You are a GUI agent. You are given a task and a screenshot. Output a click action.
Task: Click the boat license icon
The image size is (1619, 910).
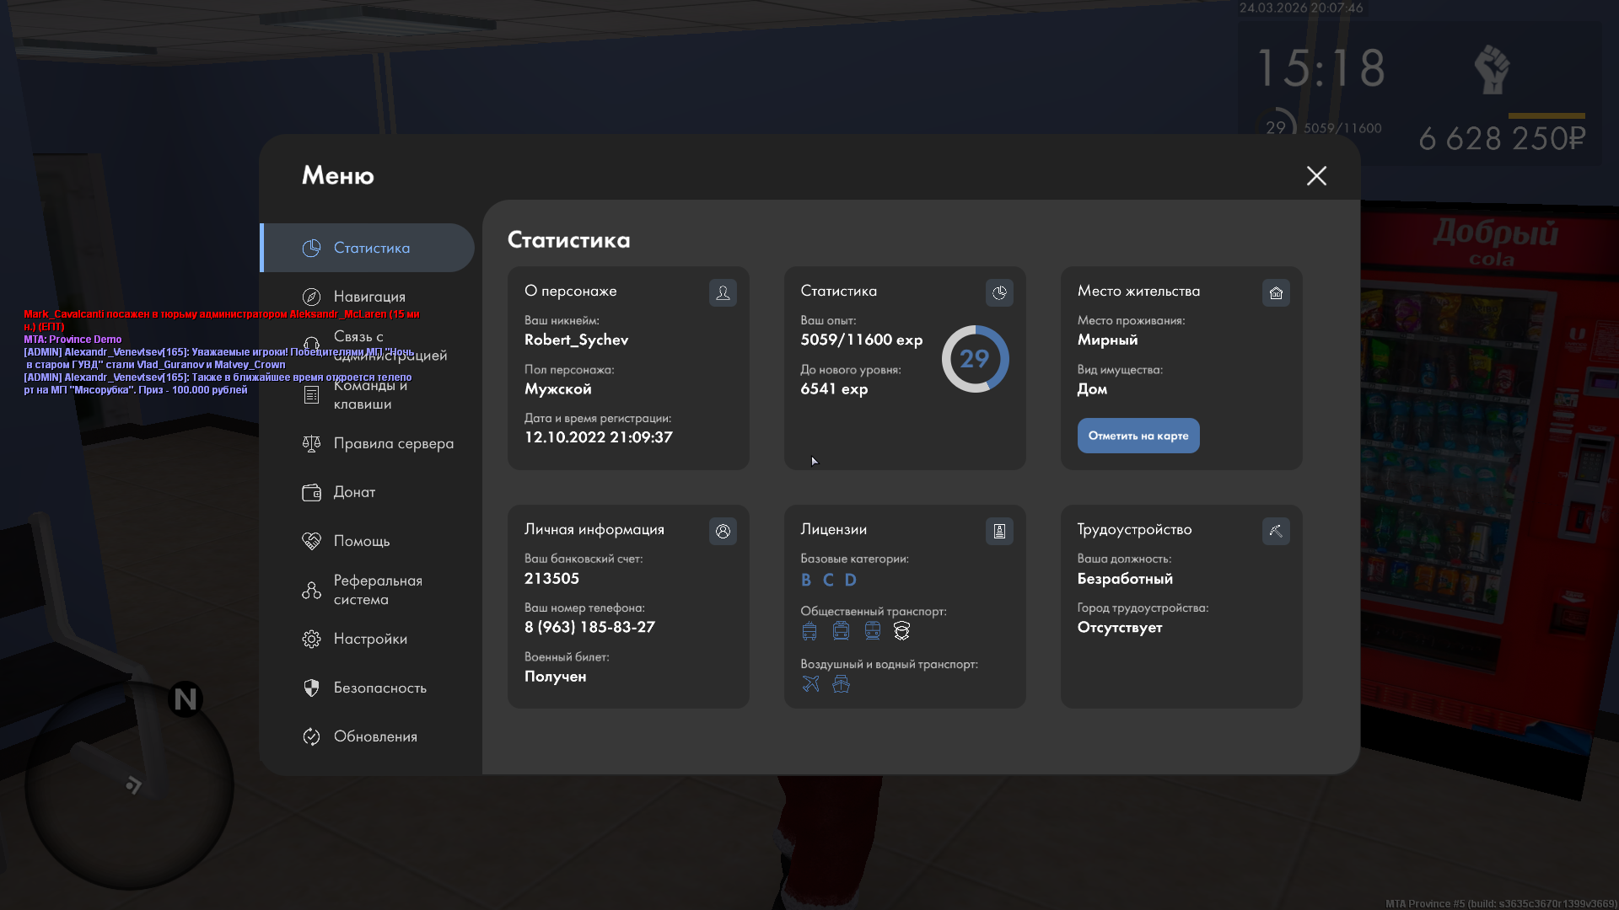pos(841,683)
